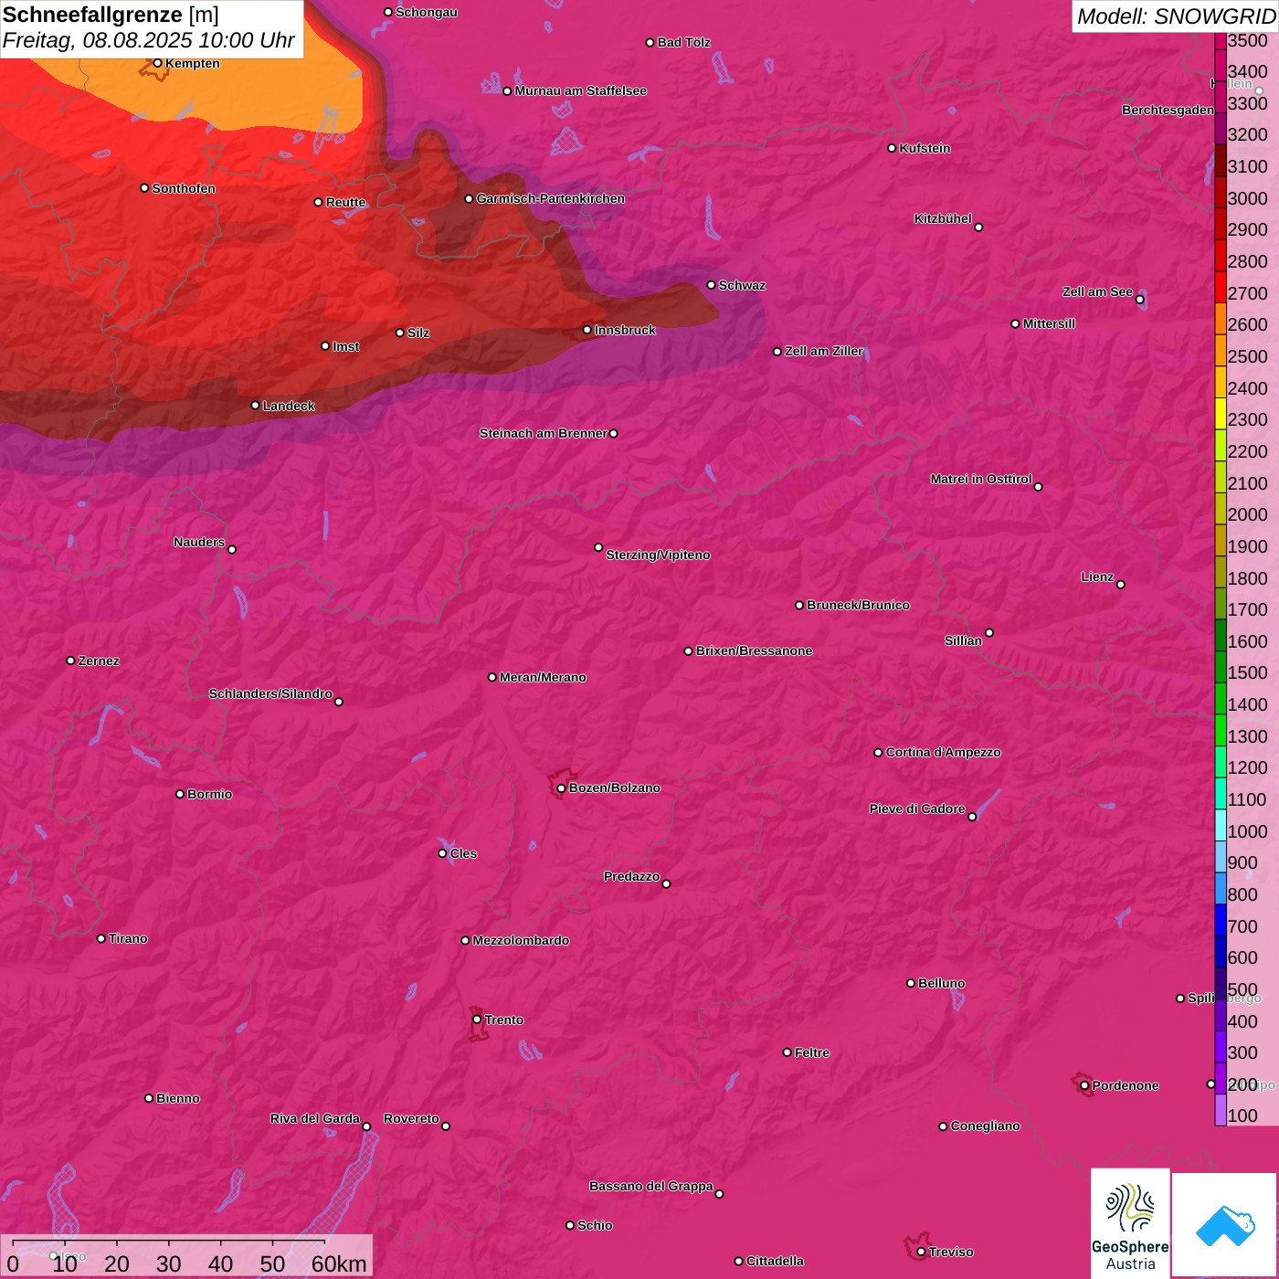1279x1279 pixels.
Task: Click the "Schwaz" city label
Action: coord(742,285)
